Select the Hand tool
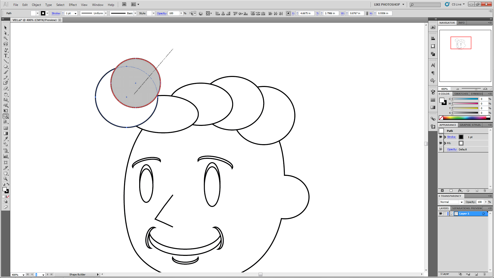 point(6,173)
